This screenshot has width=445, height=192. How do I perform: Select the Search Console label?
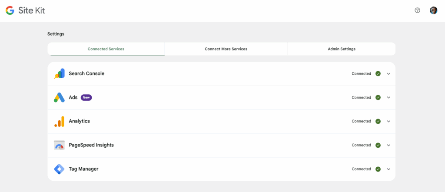pos(86,73)
